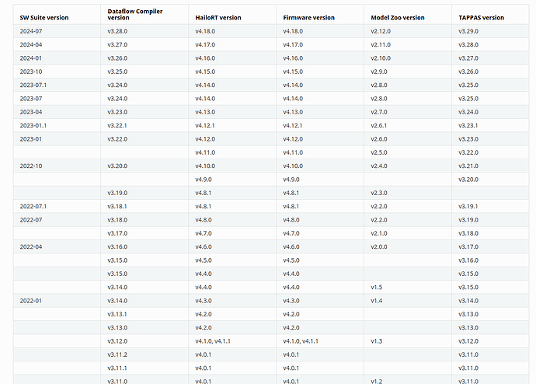Click the Model Zoo version column header
Screen dimensions: 536x384
[x=398, y=17]
